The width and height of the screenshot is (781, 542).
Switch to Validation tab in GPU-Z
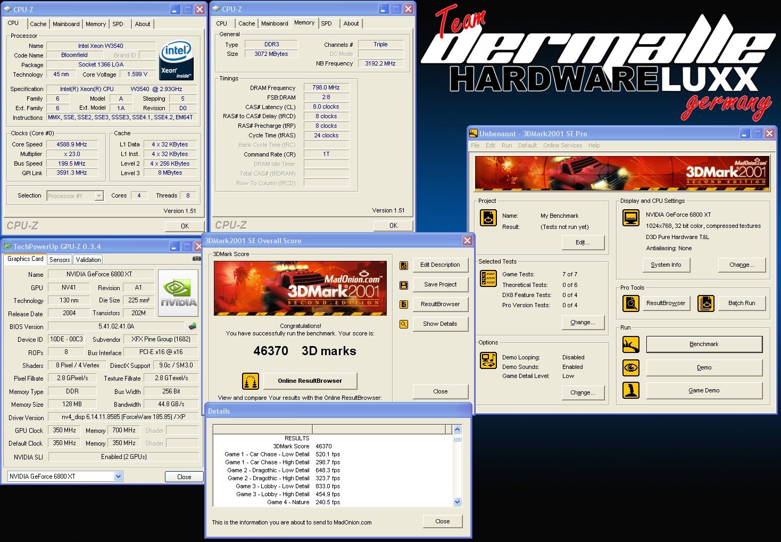pos(88,260)
